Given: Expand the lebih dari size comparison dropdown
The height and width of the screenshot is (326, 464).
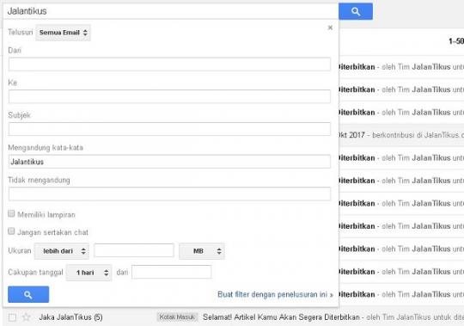Looking at the screenshot, I should [62, 251].
